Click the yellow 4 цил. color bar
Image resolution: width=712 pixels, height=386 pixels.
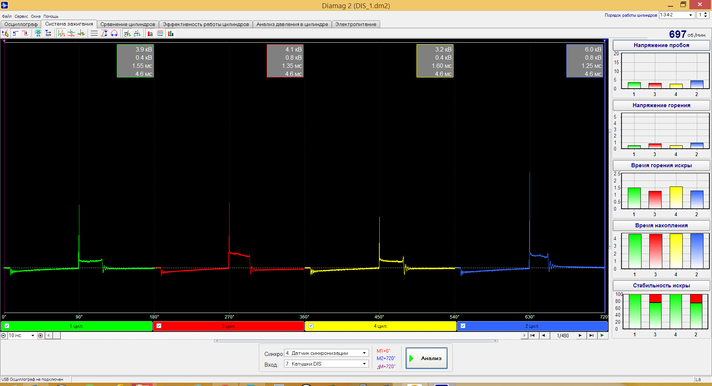pos(380,326)
